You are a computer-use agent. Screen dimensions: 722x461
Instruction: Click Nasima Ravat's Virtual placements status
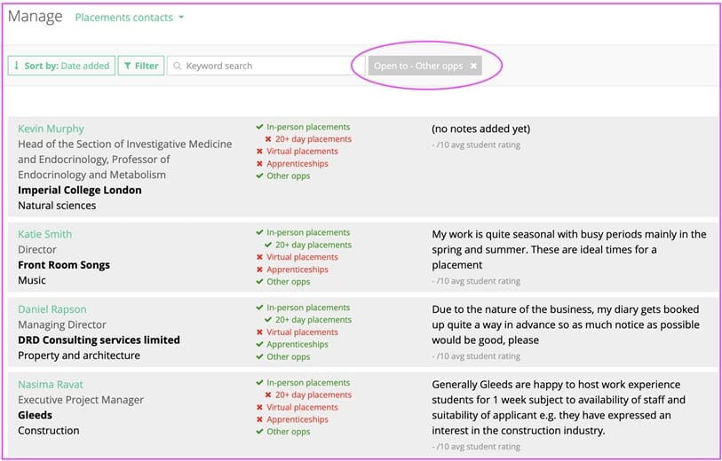(x=297, y=407)
